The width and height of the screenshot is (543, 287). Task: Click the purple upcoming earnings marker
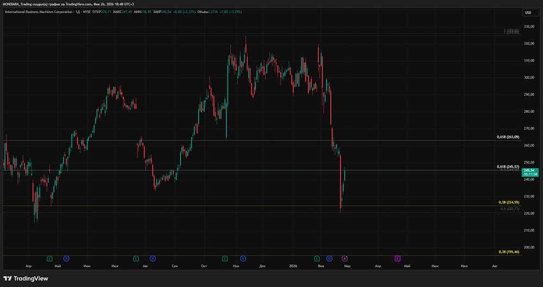click(x=397, y=258)
